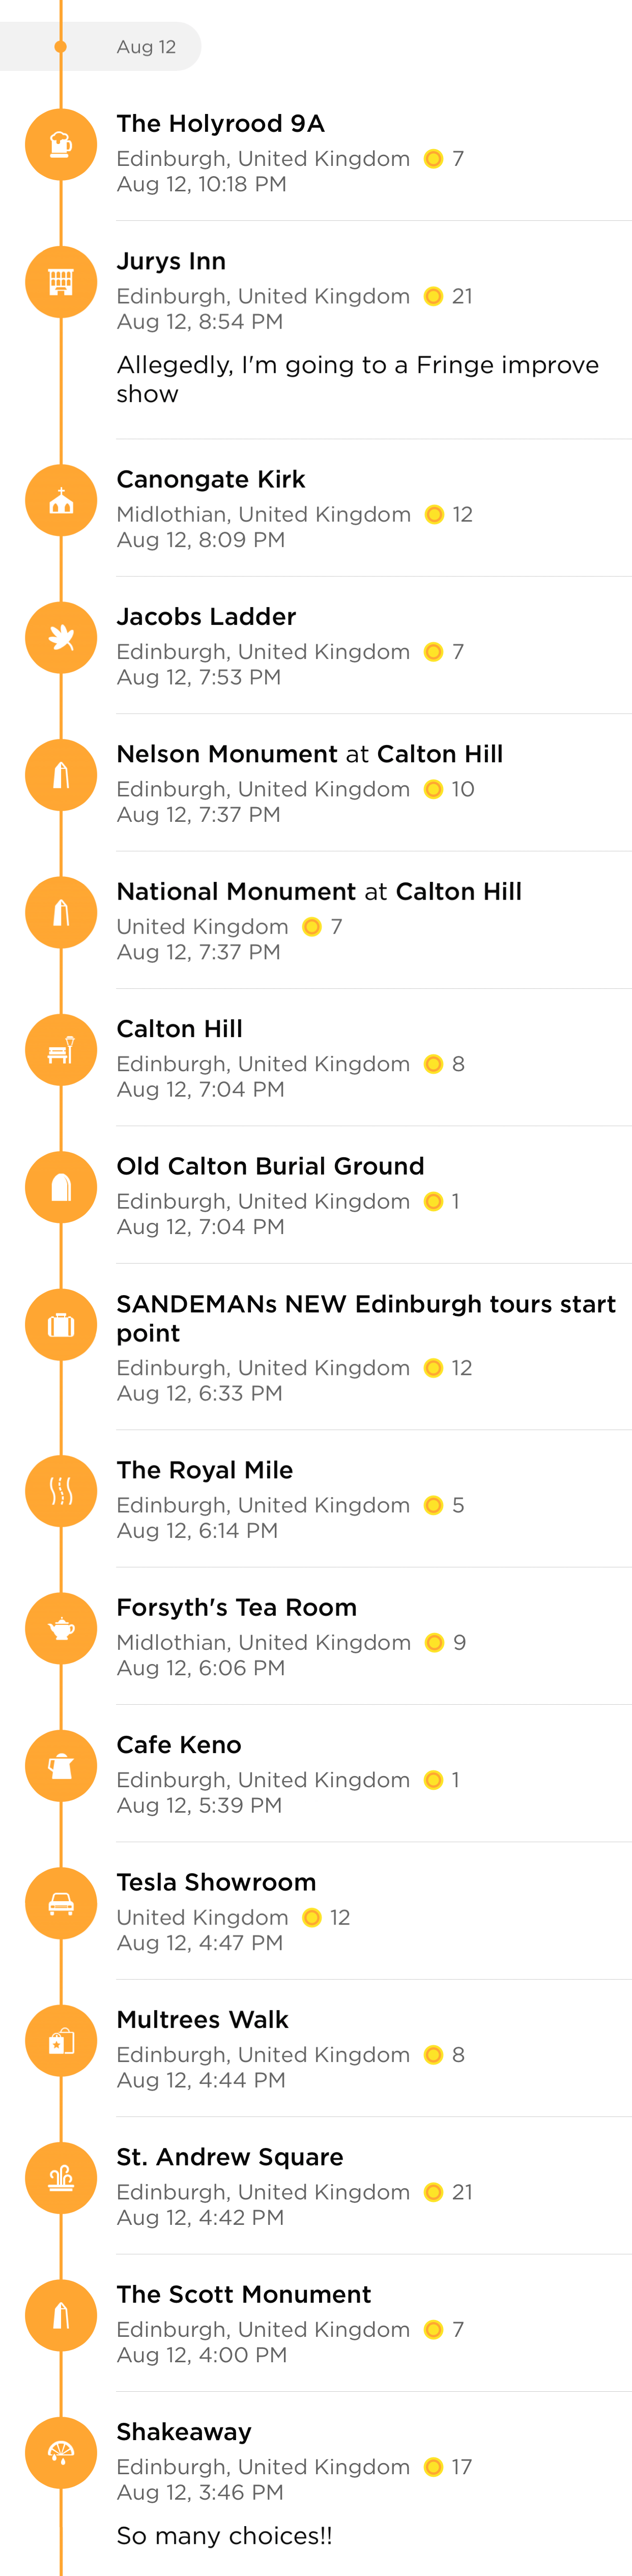The height and width of the screenshot is (2576, 632).
Task: Select the tombstone icon for Old Calton Burial Ground
Action: click(x=61, y=1187)
